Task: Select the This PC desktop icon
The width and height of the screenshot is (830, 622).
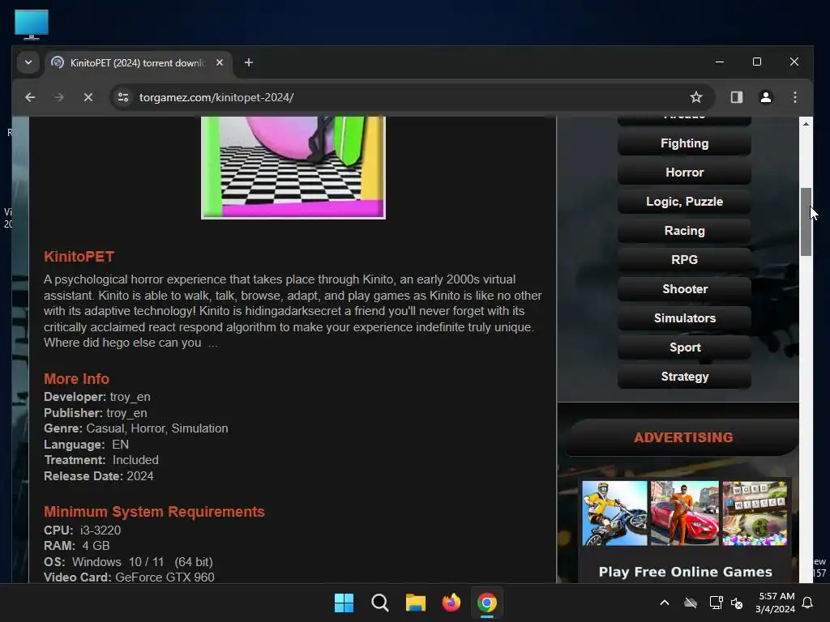Action: [x=32, y=24]
